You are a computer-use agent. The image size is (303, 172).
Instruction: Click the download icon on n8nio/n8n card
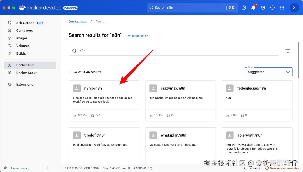pos(75,115)
